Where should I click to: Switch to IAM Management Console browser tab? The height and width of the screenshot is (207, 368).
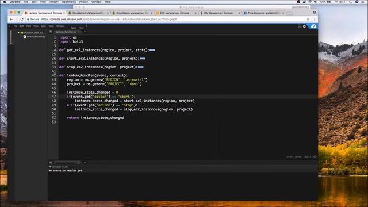(x=218, y=13)
